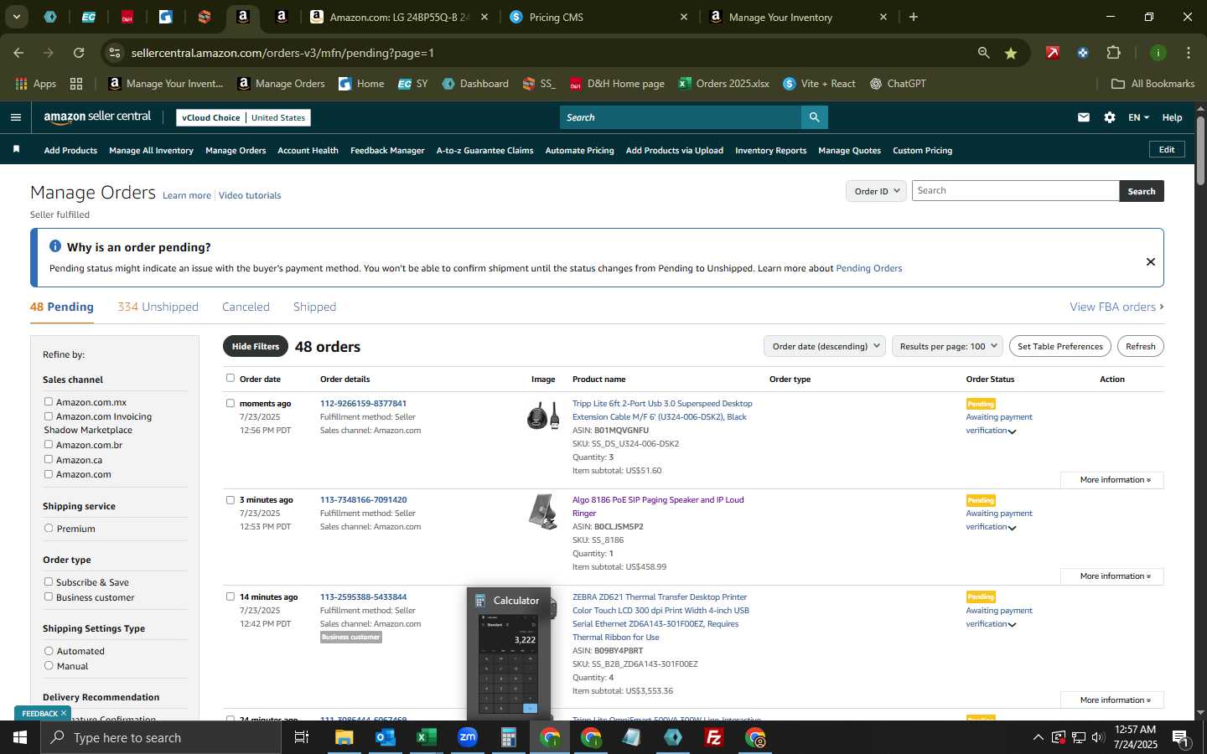Open the Order ID search type dropdown
Viewport: 1207px width, 754px height.
point(876,191)
